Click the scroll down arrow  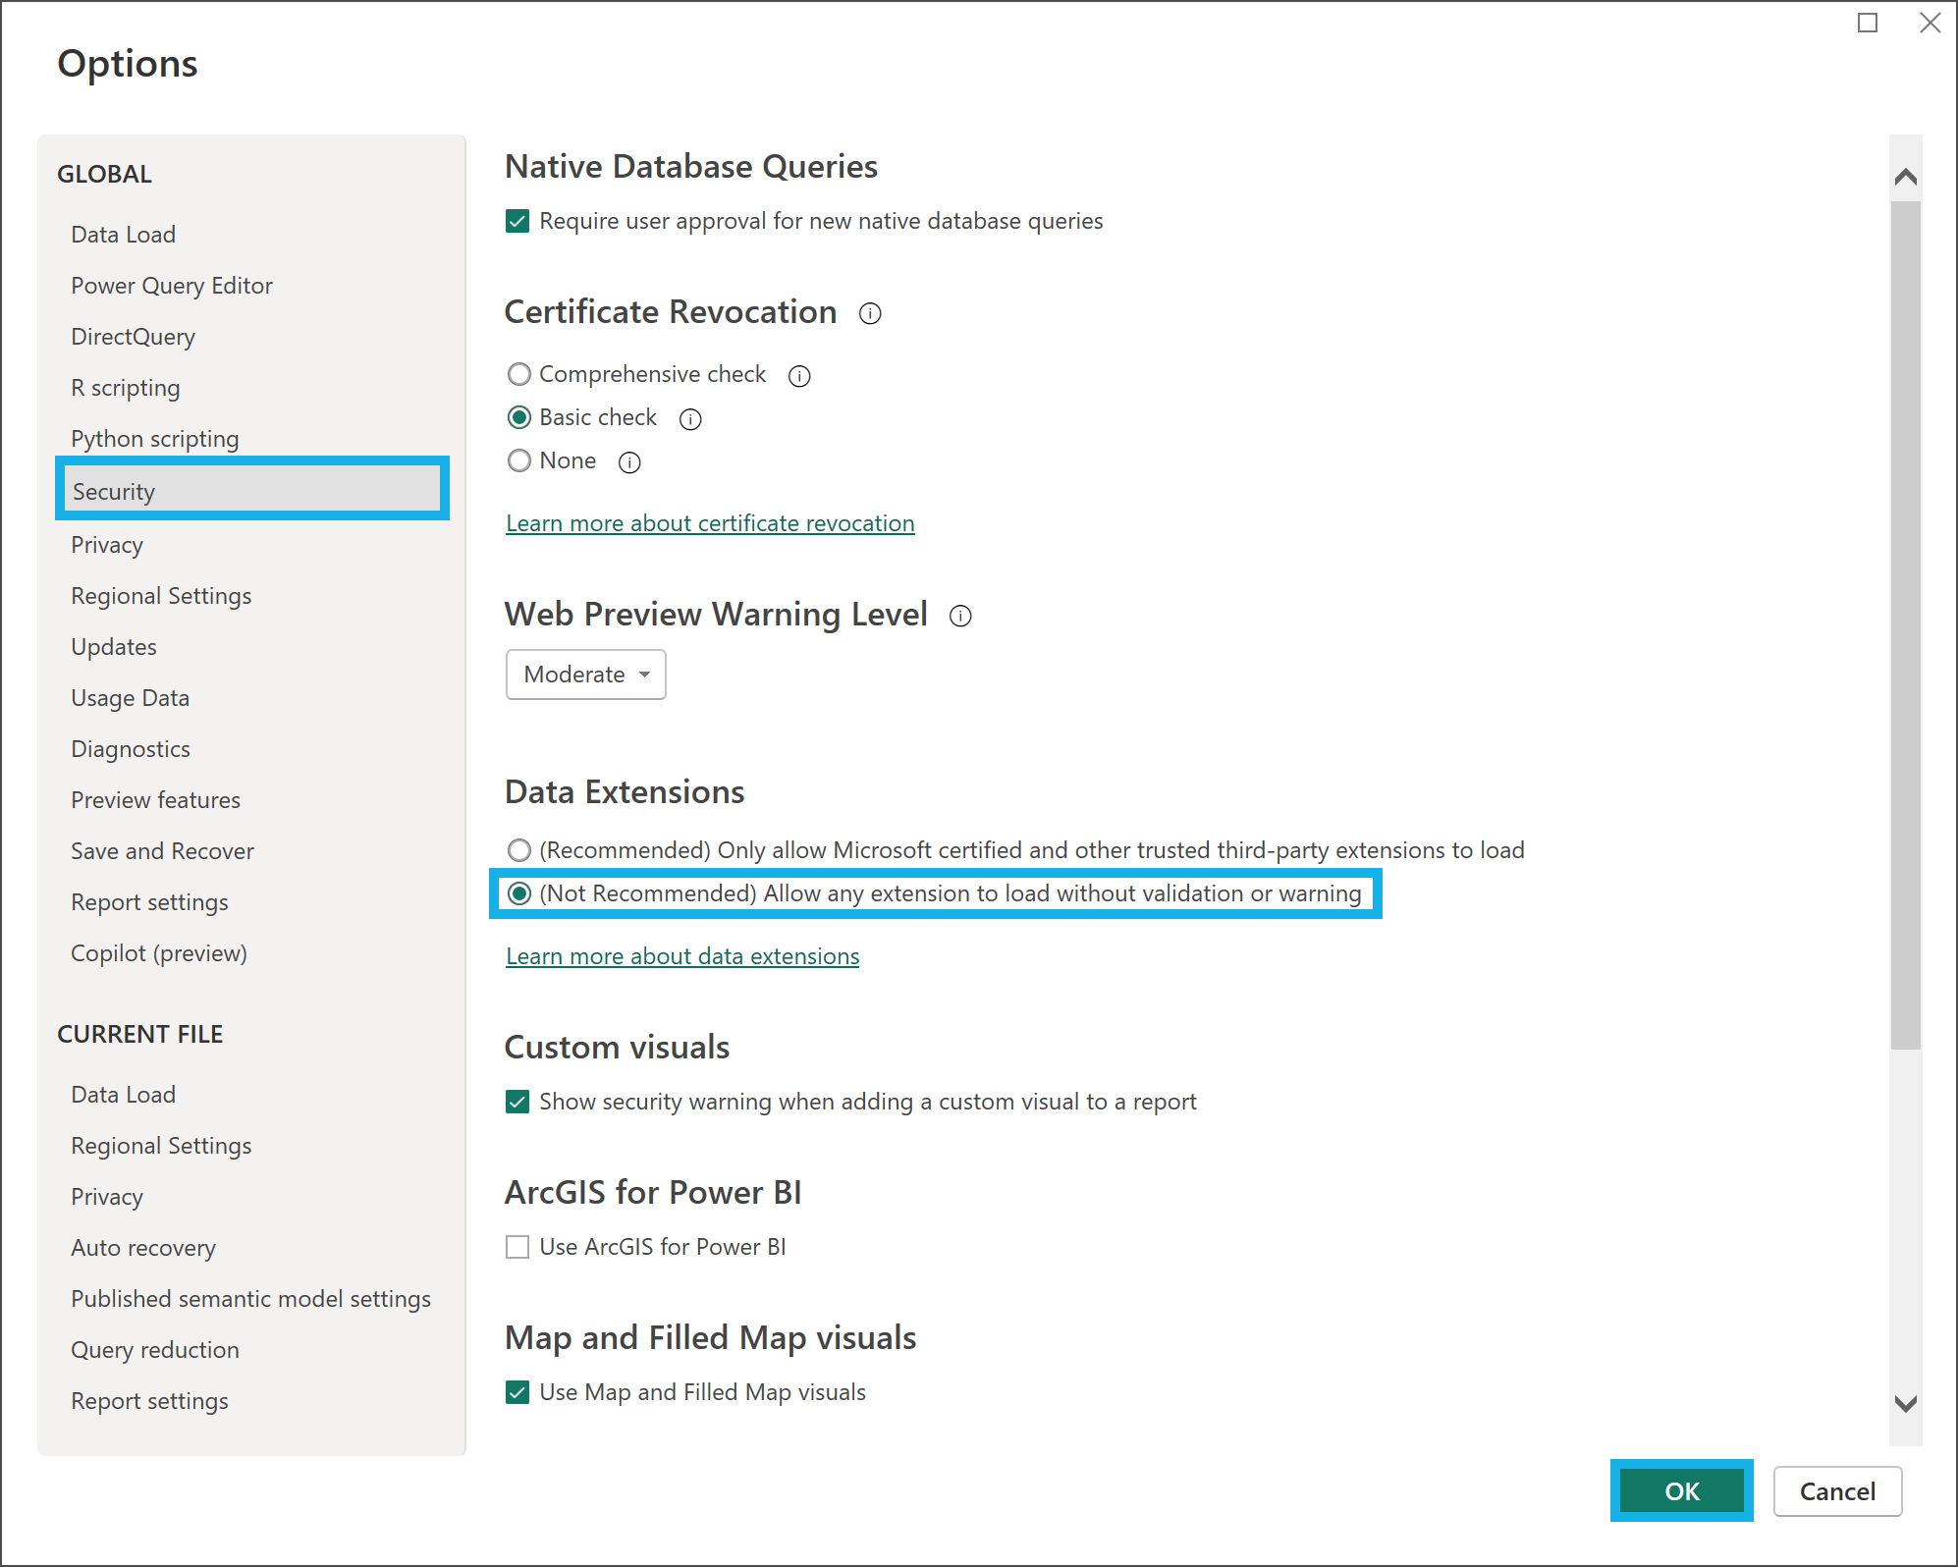(x=1905, y=1404)
